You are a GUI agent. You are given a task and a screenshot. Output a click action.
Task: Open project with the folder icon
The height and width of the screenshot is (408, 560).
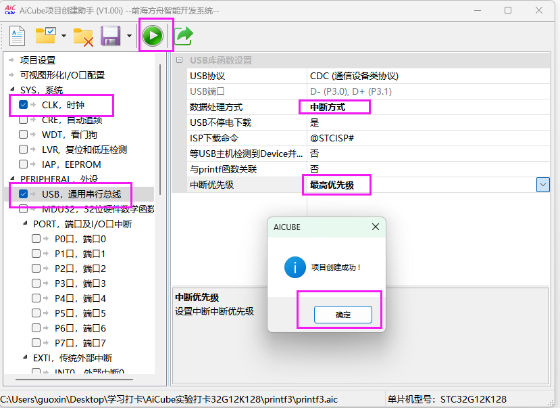pyautogui.click(x=45, y=35)
